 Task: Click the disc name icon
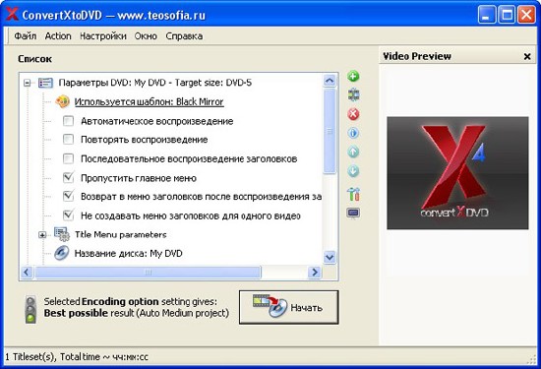[61, 253]
